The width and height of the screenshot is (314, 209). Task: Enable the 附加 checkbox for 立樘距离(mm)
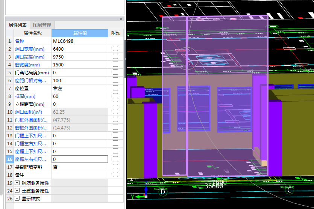(115, 104)
